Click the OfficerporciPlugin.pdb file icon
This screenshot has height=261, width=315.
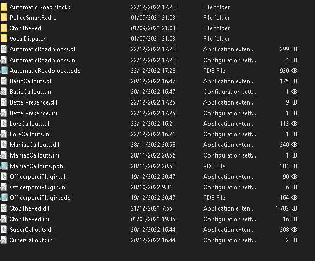4,198
